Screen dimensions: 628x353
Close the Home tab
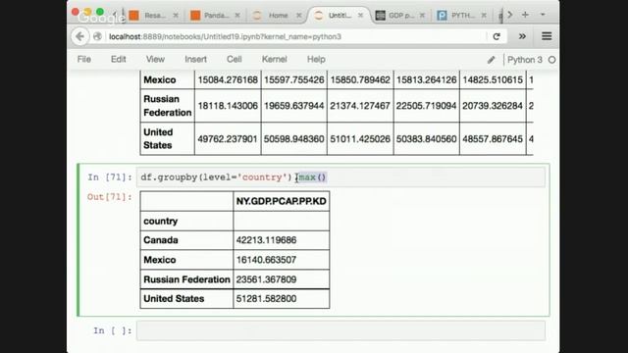point(298,16)
